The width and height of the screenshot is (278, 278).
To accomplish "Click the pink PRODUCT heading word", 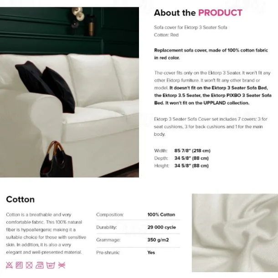I will coord(220,13).
